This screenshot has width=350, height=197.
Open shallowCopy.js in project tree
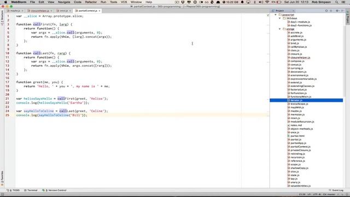299,168
